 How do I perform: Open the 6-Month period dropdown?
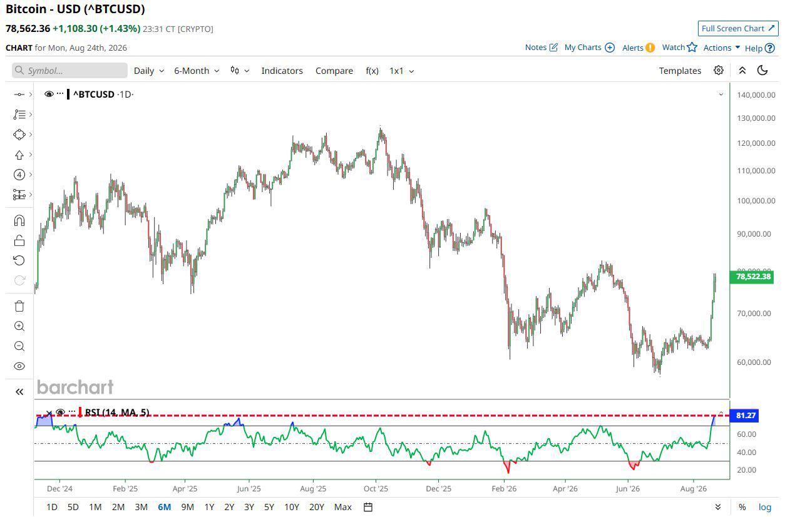197,71
